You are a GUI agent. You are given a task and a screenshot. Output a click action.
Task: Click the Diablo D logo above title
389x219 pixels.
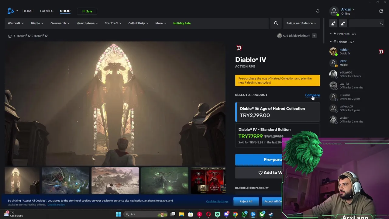point(239,48)
